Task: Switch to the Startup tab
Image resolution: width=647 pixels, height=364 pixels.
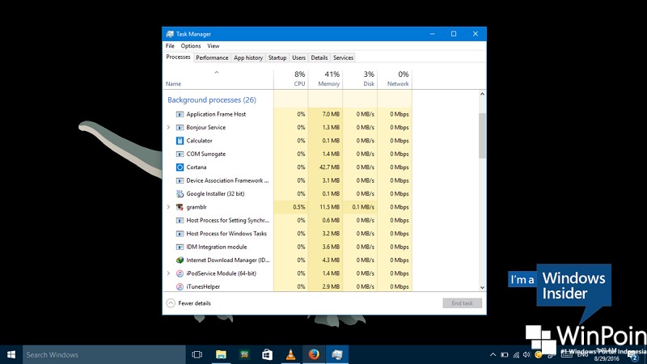Action: click(277, 57)
